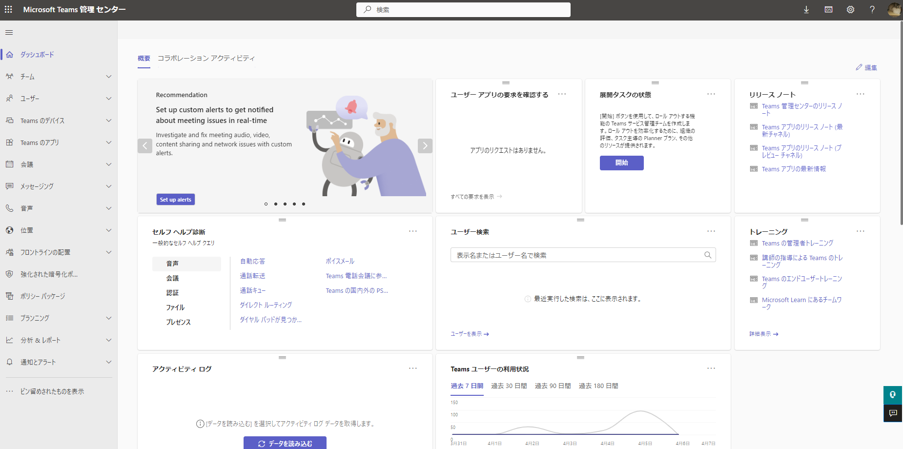Viewport: 903px width, 449px height.
Task: Expand the Teams のデバイス chevron
Action: click(109, 121)
